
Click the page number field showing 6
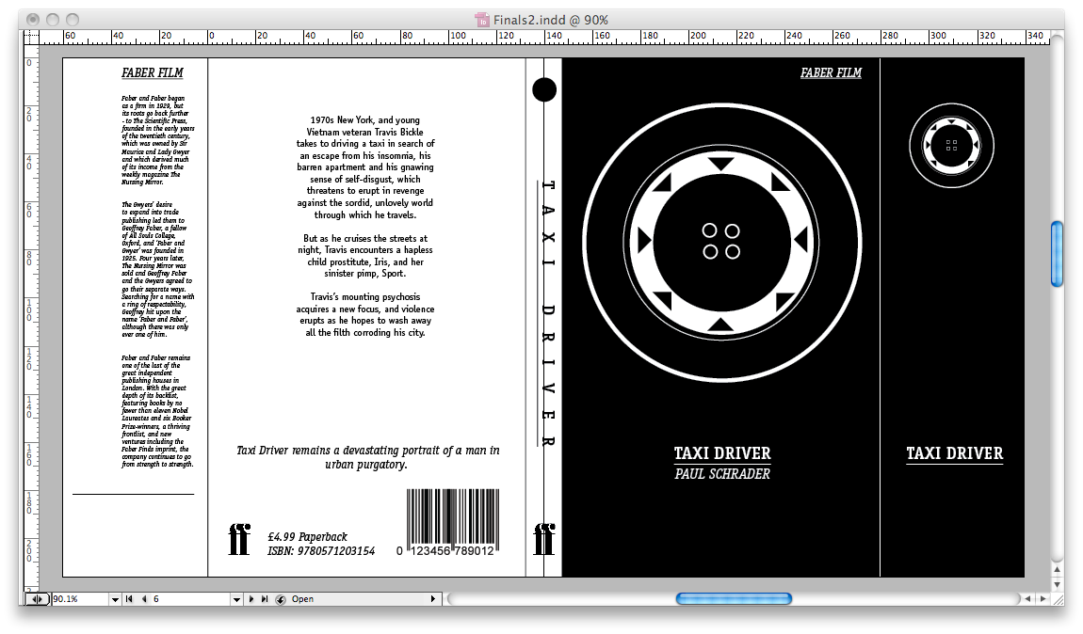pyautogui.click(x=190, y=599)
